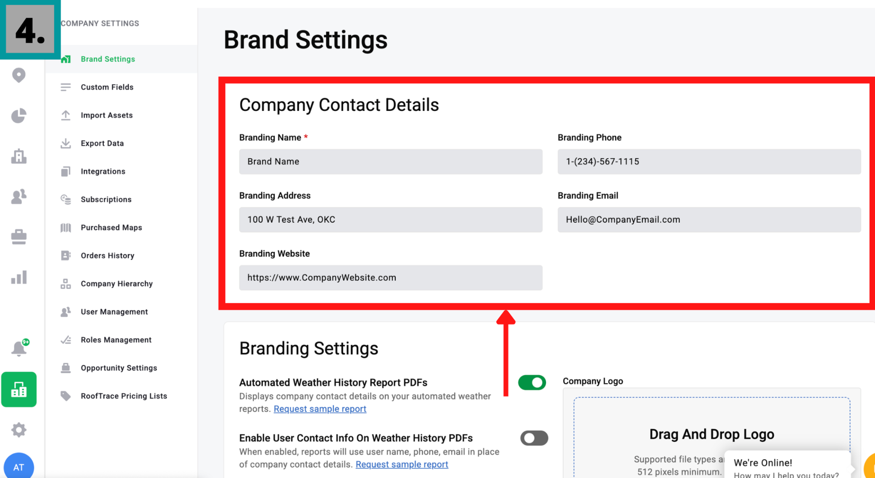This screenshot has width=875, height=478.
Task: Click first Request sample report link
Action: (320, 409)
